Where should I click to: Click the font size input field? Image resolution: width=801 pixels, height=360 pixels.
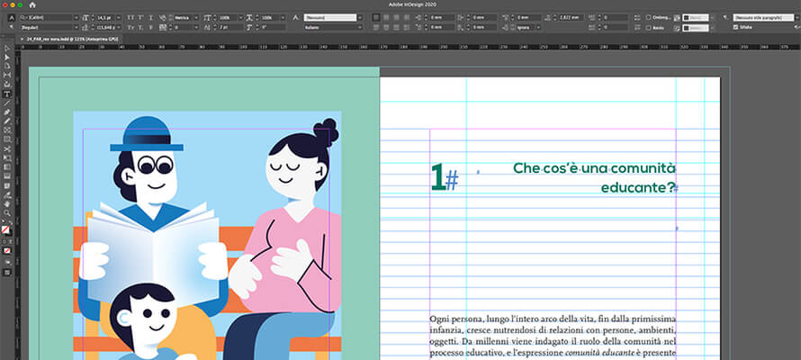[x=104, y=17]
